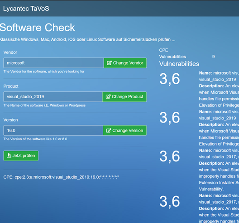Image resolution: width=239 pixels, height=223 pixels.
Task: Click the Change Vendor button
Action: click(x=125, y=63)
